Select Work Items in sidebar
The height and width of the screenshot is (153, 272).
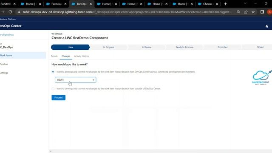point(23,55)
